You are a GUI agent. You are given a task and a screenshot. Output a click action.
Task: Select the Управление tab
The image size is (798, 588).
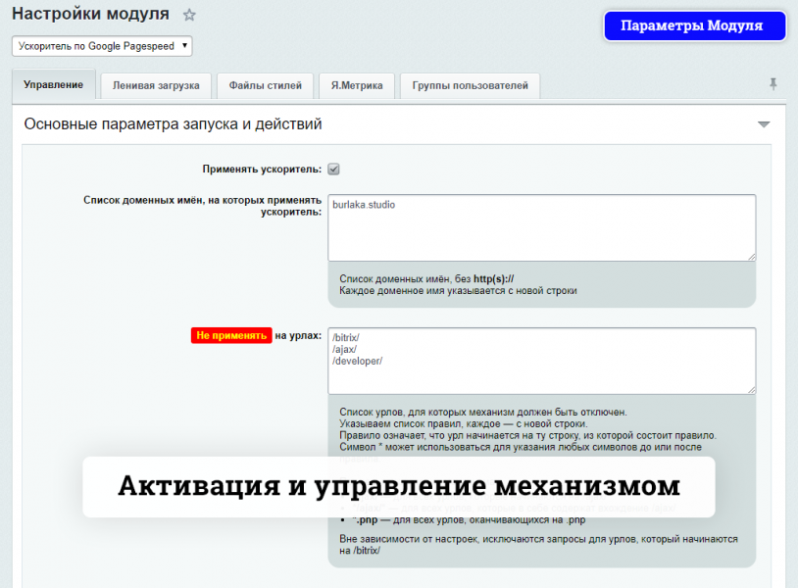coord(53,85)
